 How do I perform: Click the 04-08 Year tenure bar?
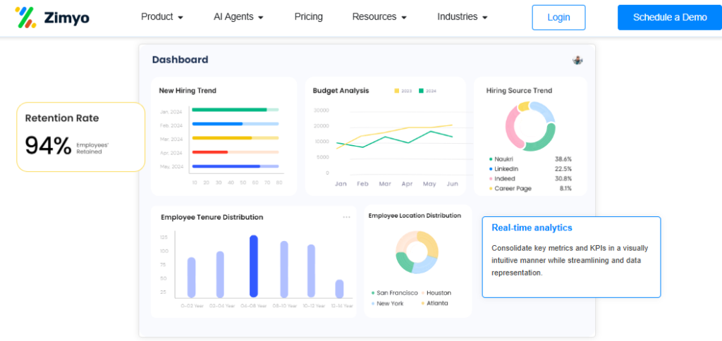coord(254,266)
